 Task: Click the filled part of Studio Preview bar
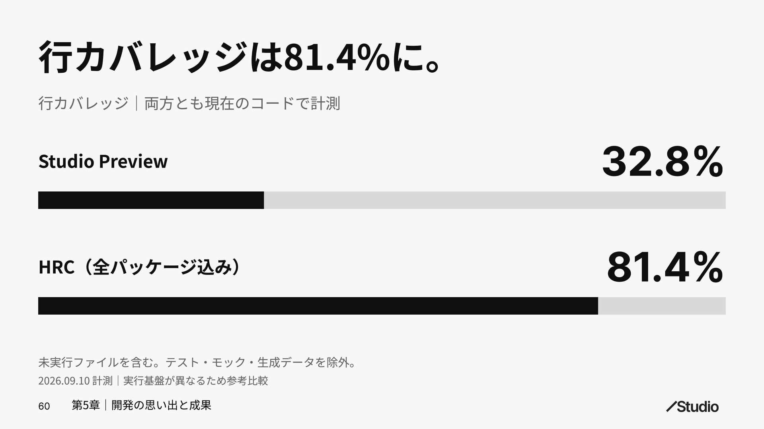tap(151, 200)
